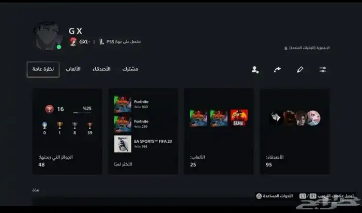
Task: Click the language privacy lock label
Action: point(307,48)
